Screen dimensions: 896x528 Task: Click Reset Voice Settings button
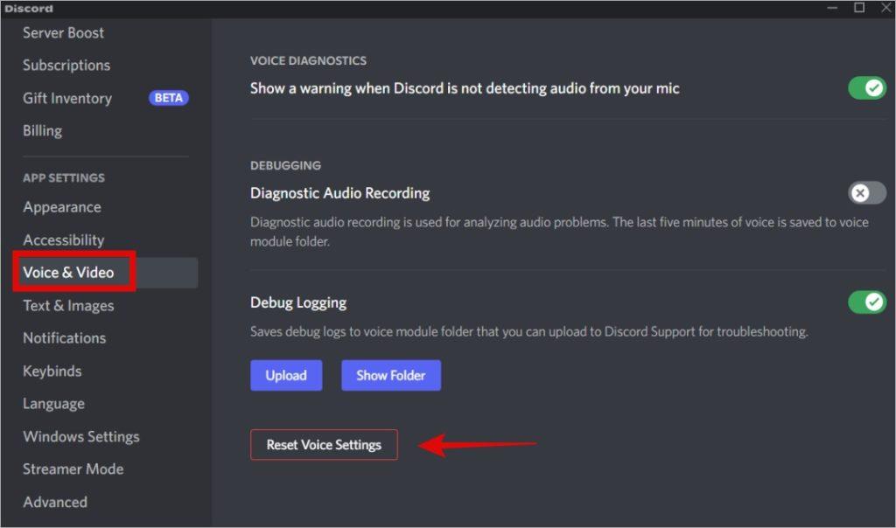[324, 445]
